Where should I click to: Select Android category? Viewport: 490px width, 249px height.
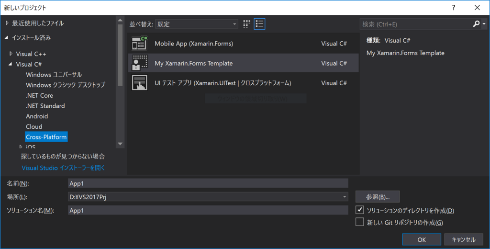(37, 116)
